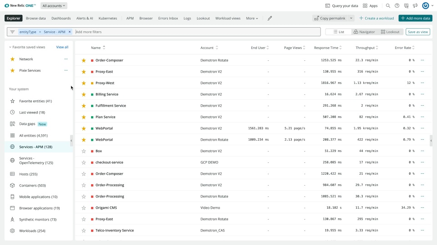Open row menu for Proxy-West
Viewport: 437px width, 245px height.
422,83
